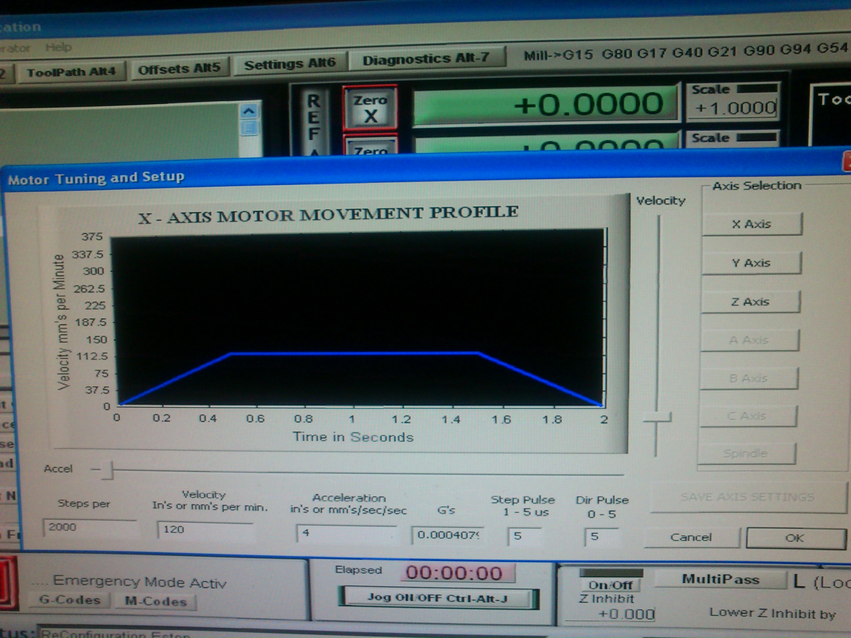Toggle Jog ON/OFF Ctrl-Alt-J button
Screen dimensions: 851x638
438,598
